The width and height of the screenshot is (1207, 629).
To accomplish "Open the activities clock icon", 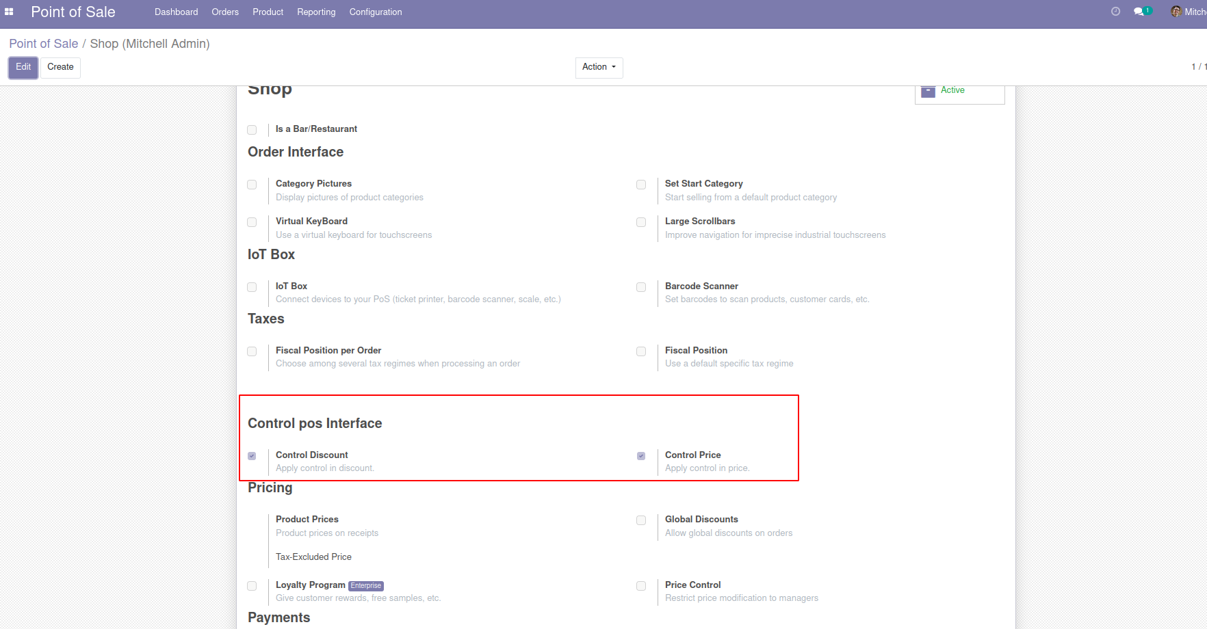I will click(1115, 12).
